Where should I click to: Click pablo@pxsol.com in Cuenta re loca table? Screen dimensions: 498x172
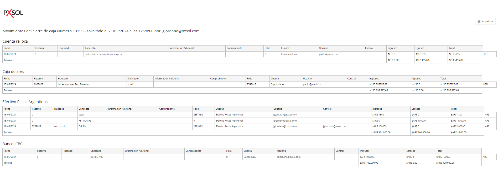pyautogui.click(x=329, y=54)
